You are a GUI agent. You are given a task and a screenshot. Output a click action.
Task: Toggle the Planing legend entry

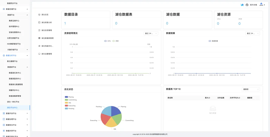(x=69, y=97)
